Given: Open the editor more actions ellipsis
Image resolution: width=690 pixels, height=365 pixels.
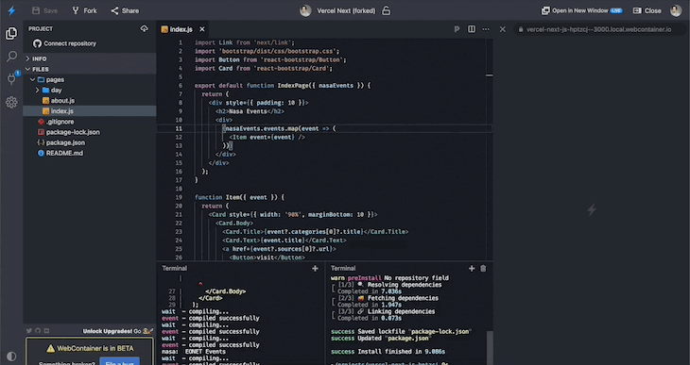Looking at the screenshot, I should [486, 29].
